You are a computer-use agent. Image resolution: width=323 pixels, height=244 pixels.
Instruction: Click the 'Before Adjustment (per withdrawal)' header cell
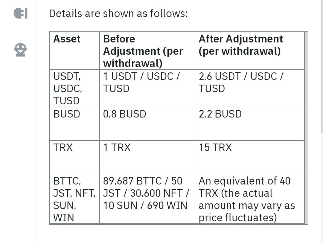(x=147, y=51)
